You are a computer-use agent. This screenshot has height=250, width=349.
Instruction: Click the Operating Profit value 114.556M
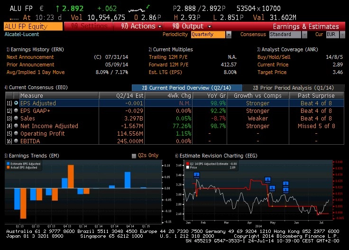click(130, 133)
